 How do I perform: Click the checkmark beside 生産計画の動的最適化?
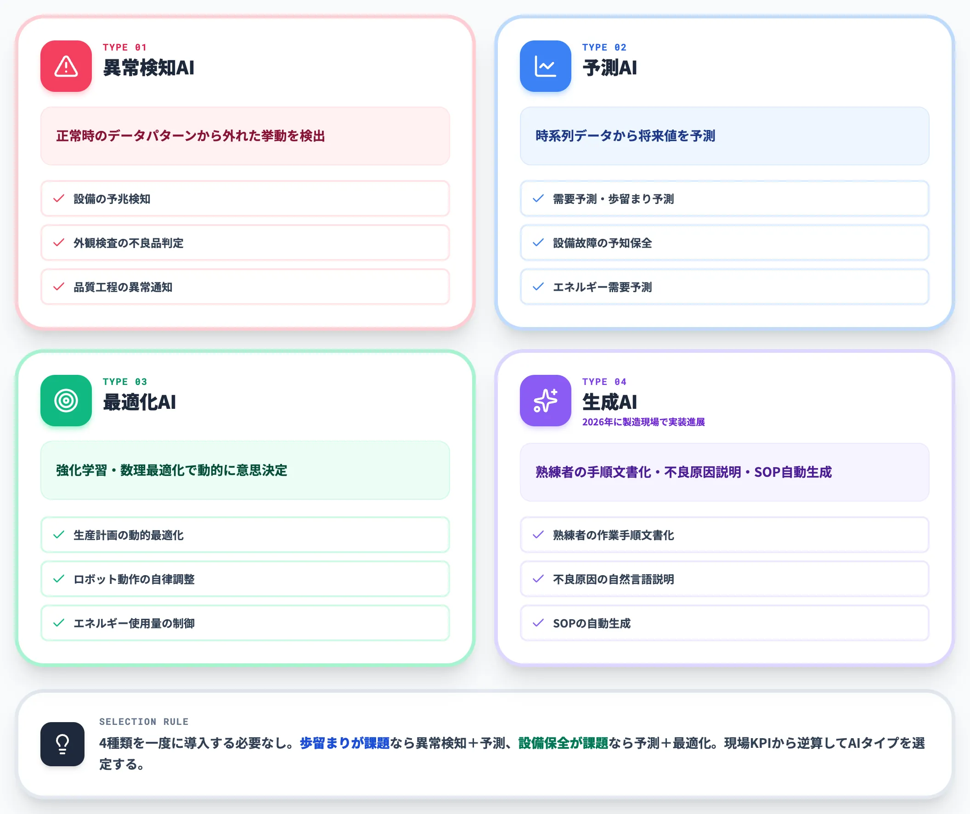(59, 535)
